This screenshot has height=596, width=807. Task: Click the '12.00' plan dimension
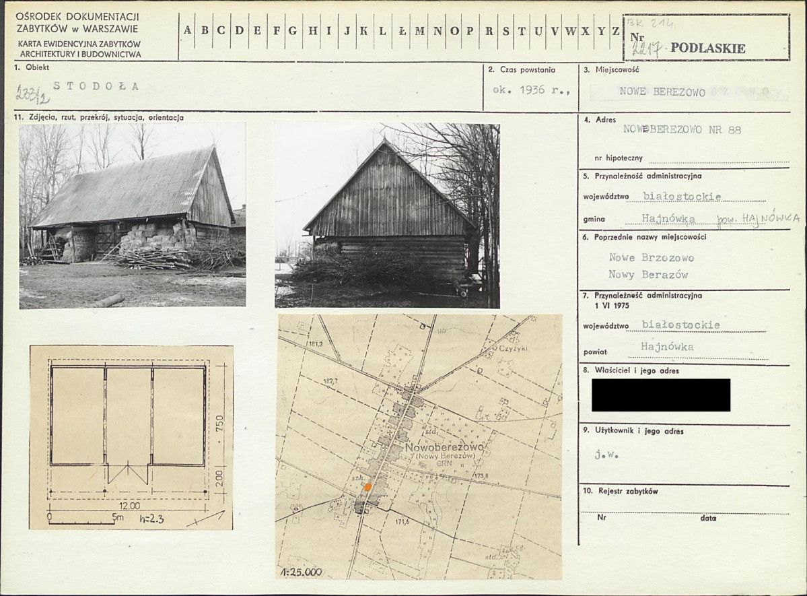click(x=130, y=506)
